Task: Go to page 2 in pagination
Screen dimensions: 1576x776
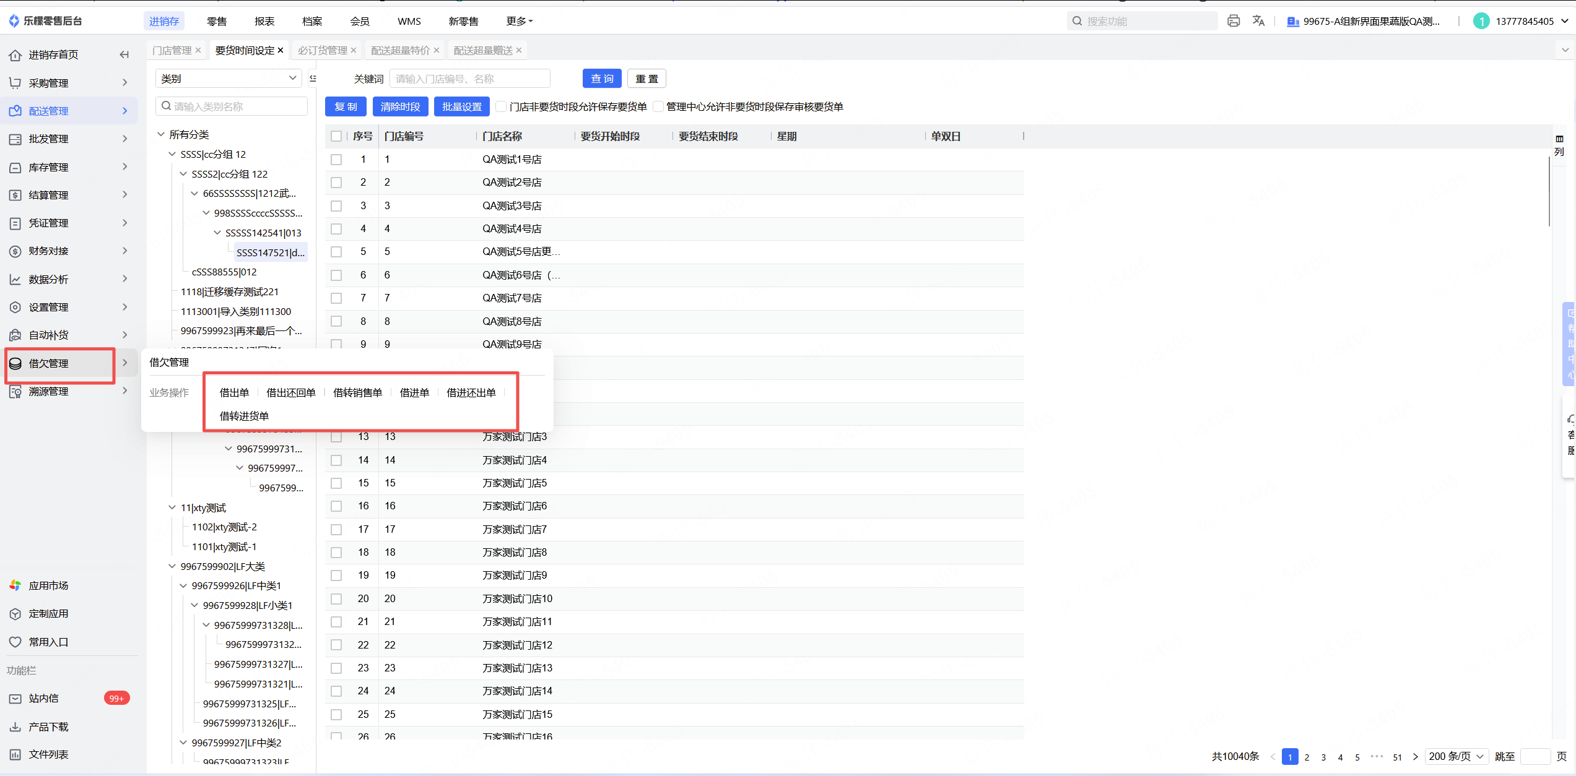Action: [x=1307, y=757]
